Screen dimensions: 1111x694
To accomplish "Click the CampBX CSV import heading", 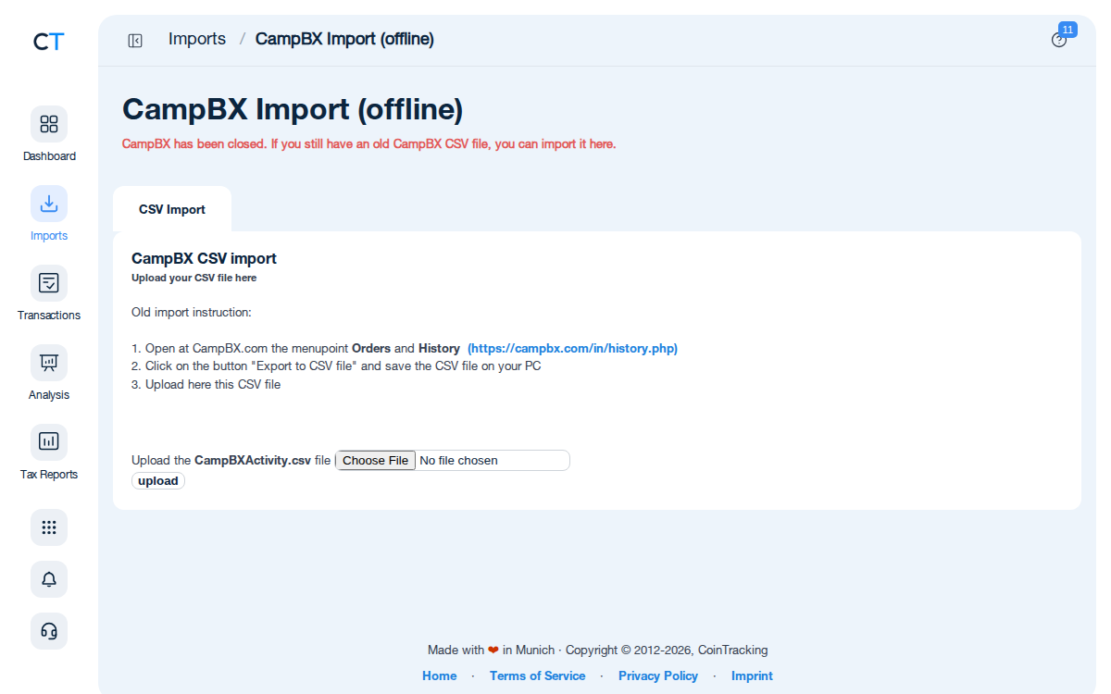I will (204, 258).
